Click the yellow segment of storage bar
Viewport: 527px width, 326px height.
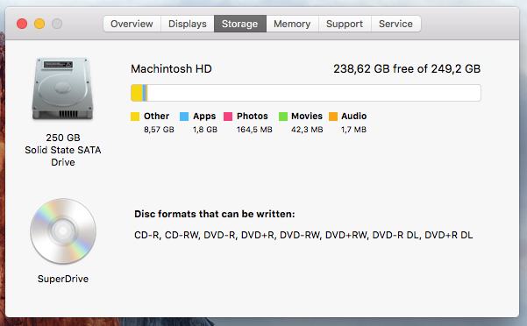(137, 93)
